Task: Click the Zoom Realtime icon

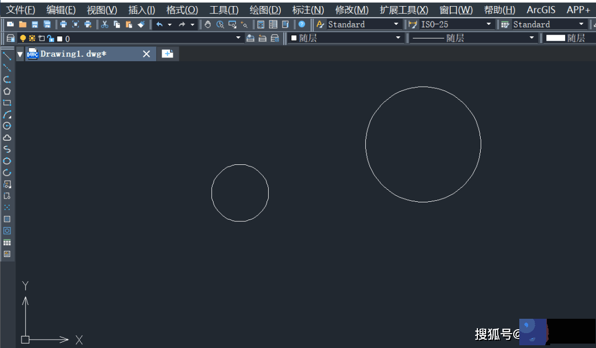Action: [x=220, y=24]
